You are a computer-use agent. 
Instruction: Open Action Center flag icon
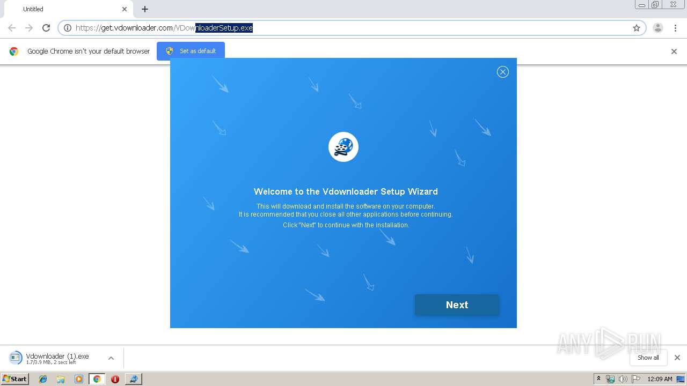point(636,379)
